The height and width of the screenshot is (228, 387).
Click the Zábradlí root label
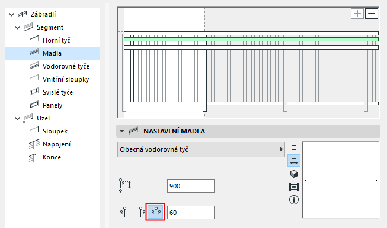(x=43, y=15)
